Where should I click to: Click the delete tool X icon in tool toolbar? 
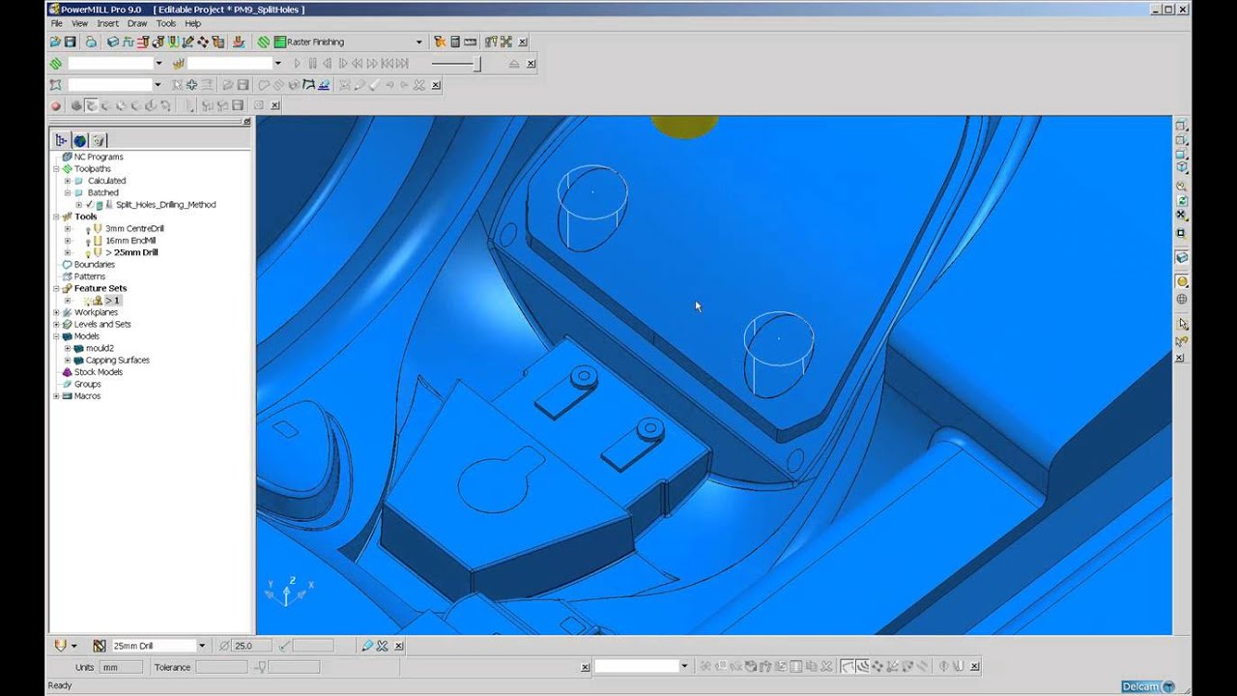(x=382, y=646)
